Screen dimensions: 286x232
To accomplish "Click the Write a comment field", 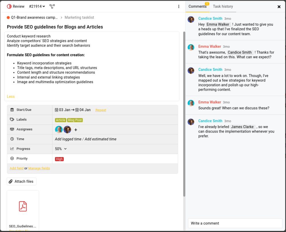I will click(235, 223).
